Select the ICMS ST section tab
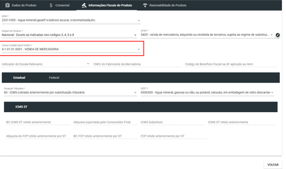The height and width of the screenshot is (169, 286). point(21,107)
